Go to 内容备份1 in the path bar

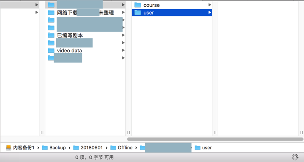click(x=24, y=148)
